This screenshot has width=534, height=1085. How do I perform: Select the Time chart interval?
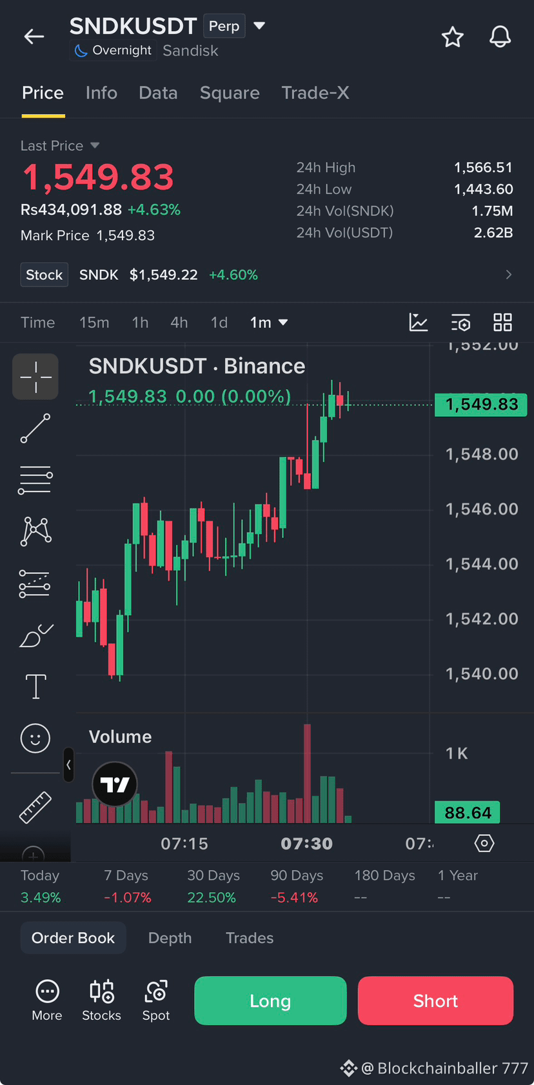[x=37, y=323]
